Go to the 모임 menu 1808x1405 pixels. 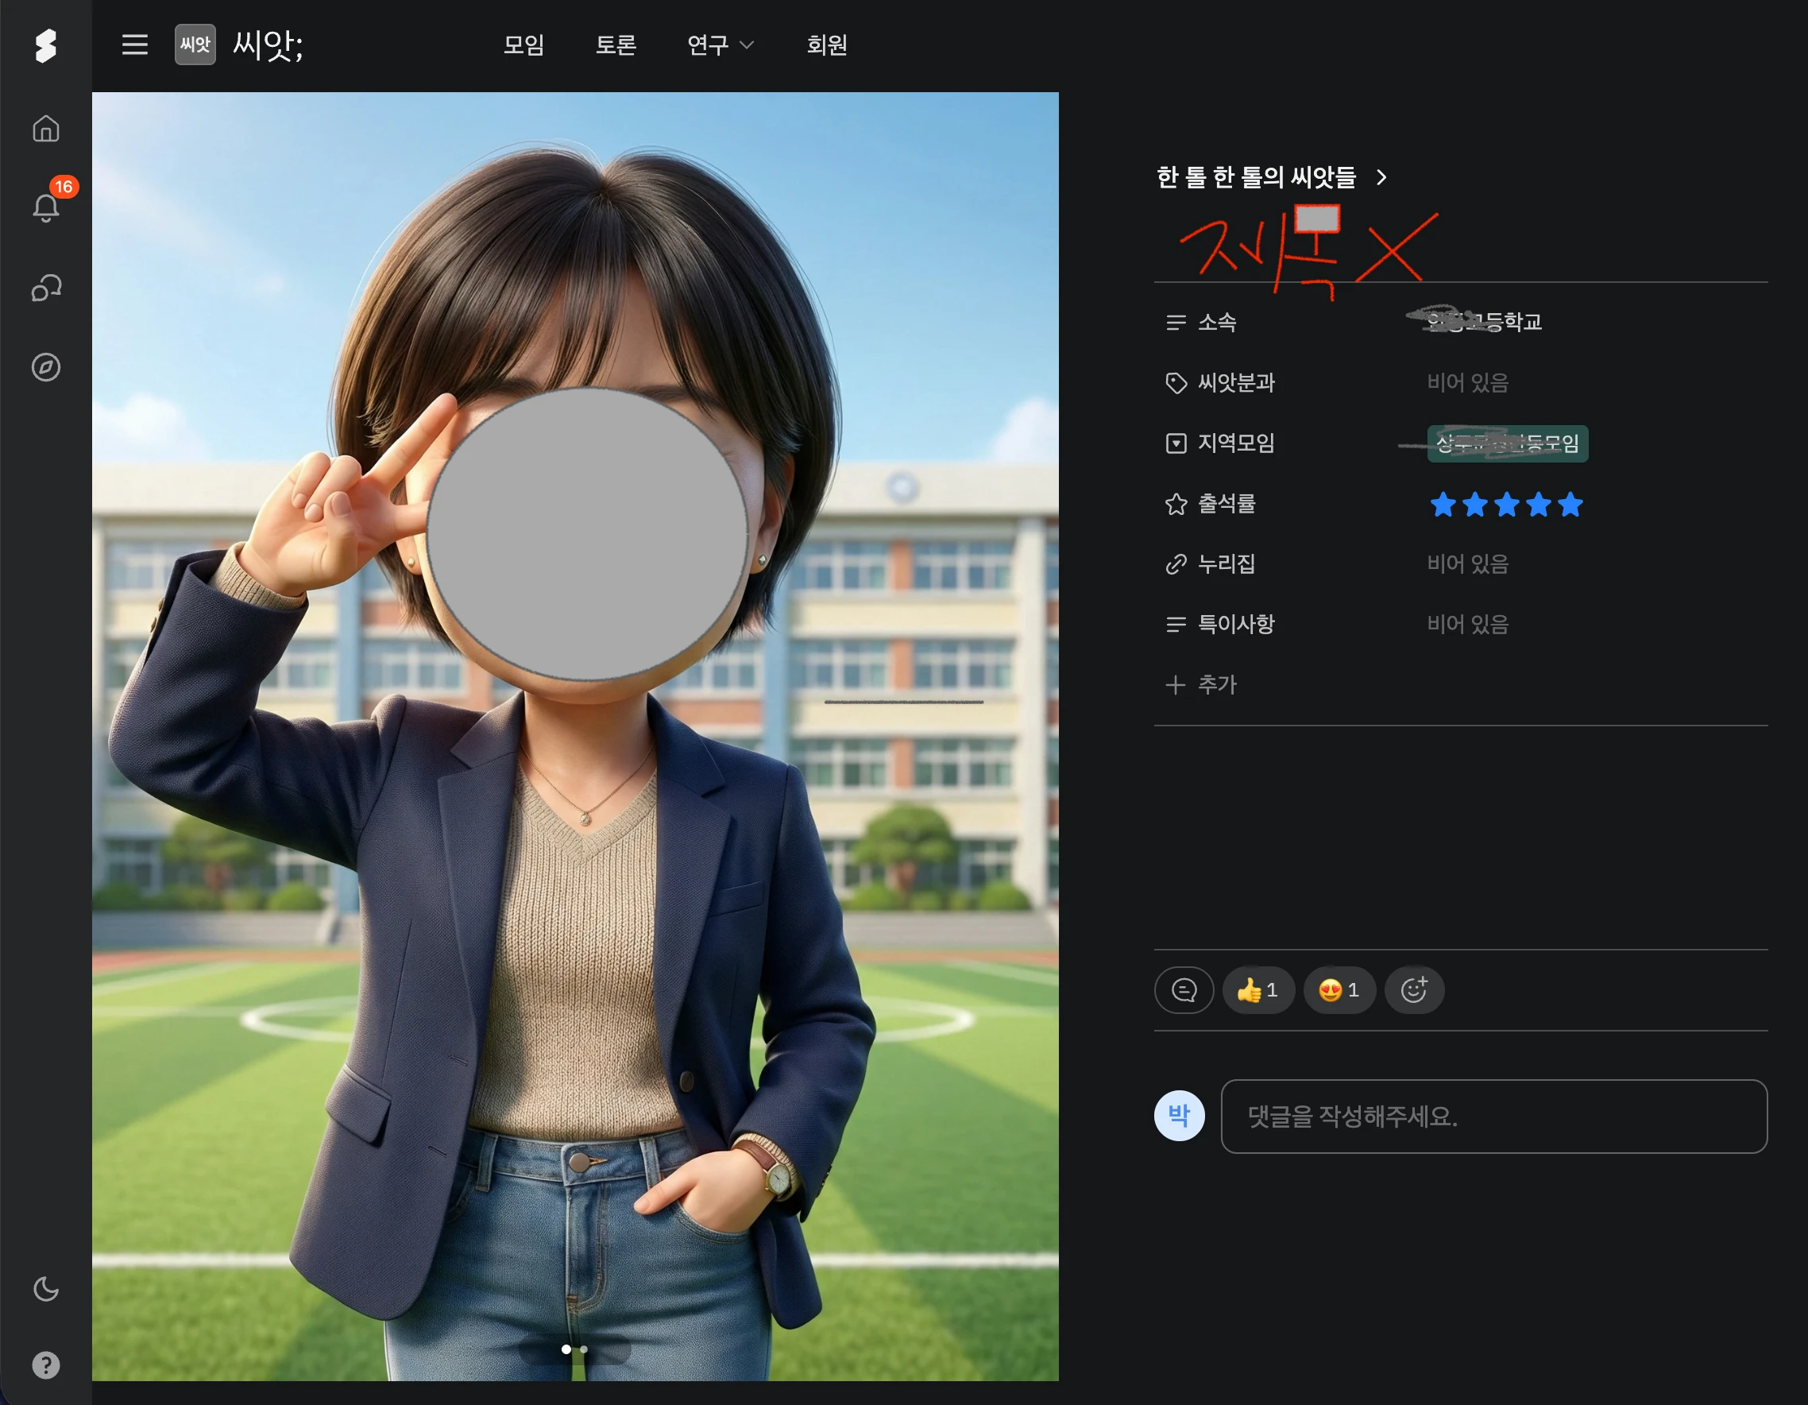[x=523, y=45]
